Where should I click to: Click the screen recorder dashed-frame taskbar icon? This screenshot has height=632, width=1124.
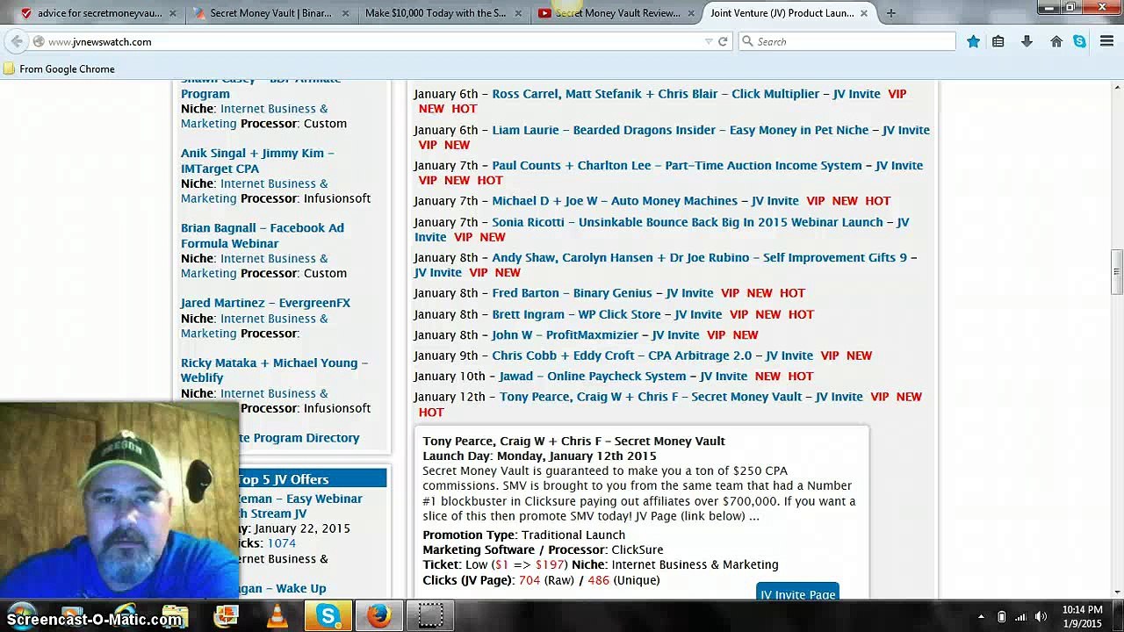tap(430, 616)
